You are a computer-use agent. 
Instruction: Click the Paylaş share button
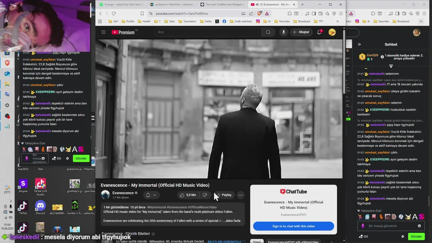click(x=224, y=195)
